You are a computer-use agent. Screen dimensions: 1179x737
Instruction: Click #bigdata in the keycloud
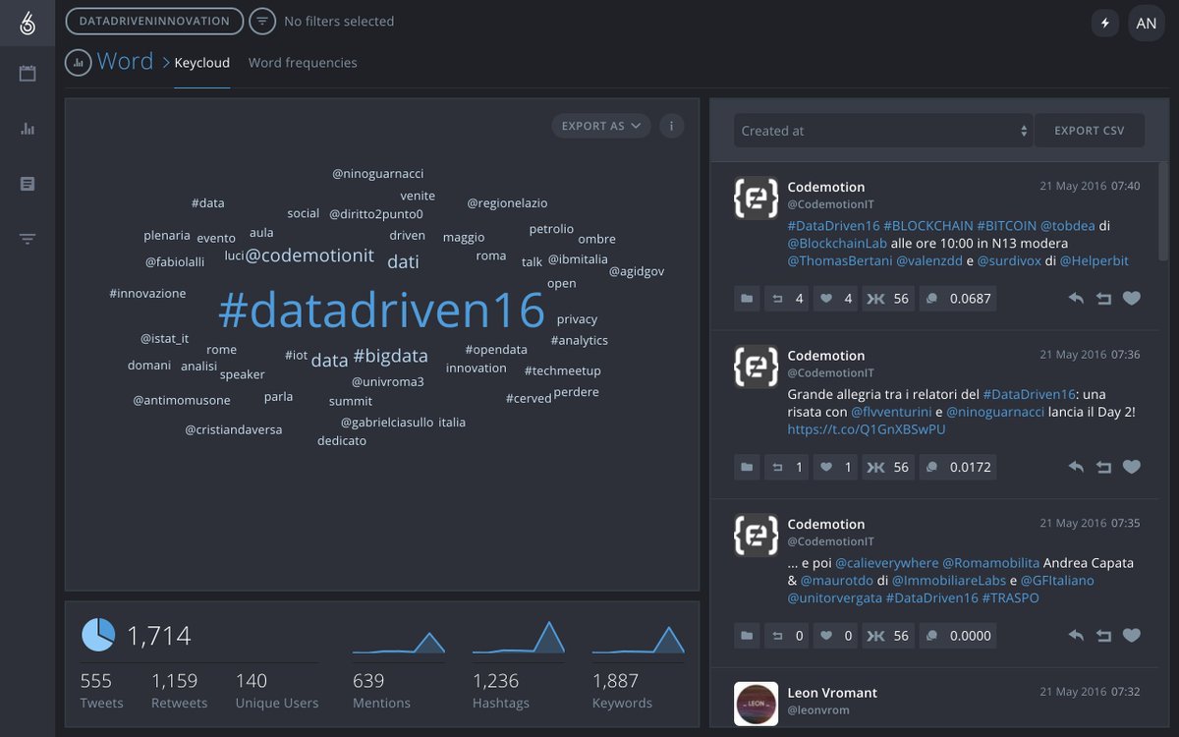tap(390, 356)
